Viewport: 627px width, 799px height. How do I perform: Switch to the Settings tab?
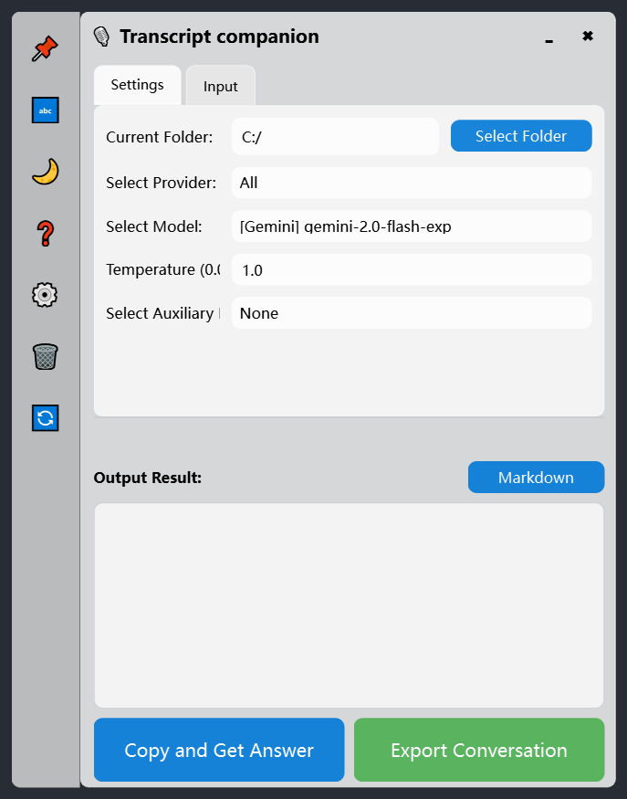[137, 84]
